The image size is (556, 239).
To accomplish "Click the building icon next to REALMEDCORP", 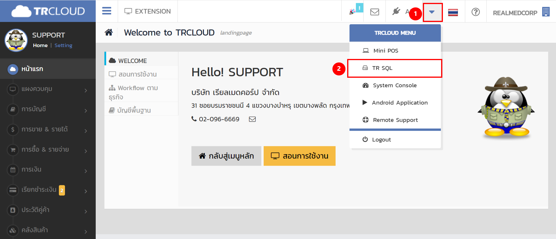I will [x=546, y=12].
